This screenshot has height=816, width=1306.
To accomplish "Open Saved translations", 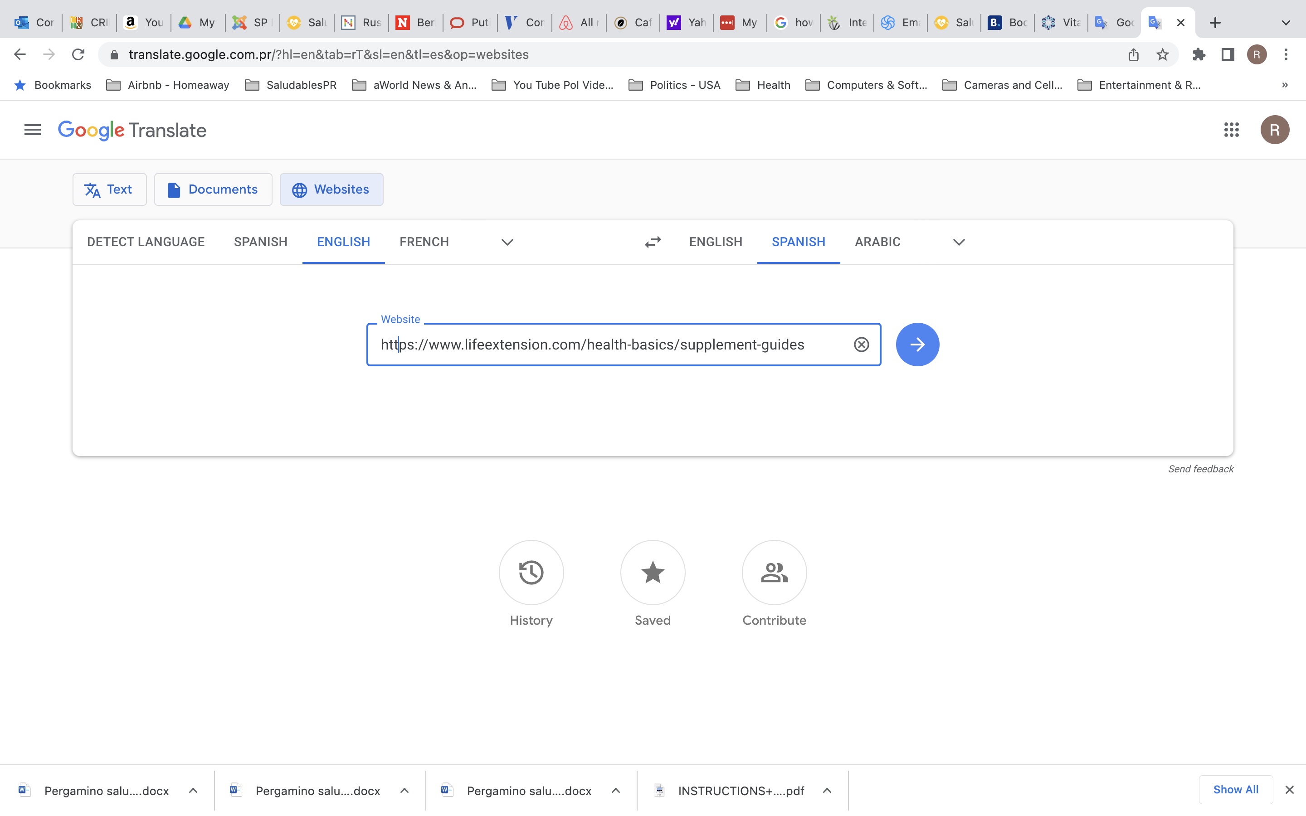I will [x=653, y=573].
